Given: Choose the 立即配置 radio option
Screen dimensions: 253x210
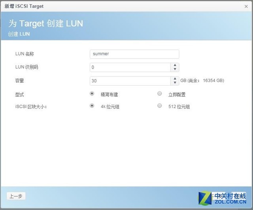Looking at the screenshot, I should coord(160,94).
